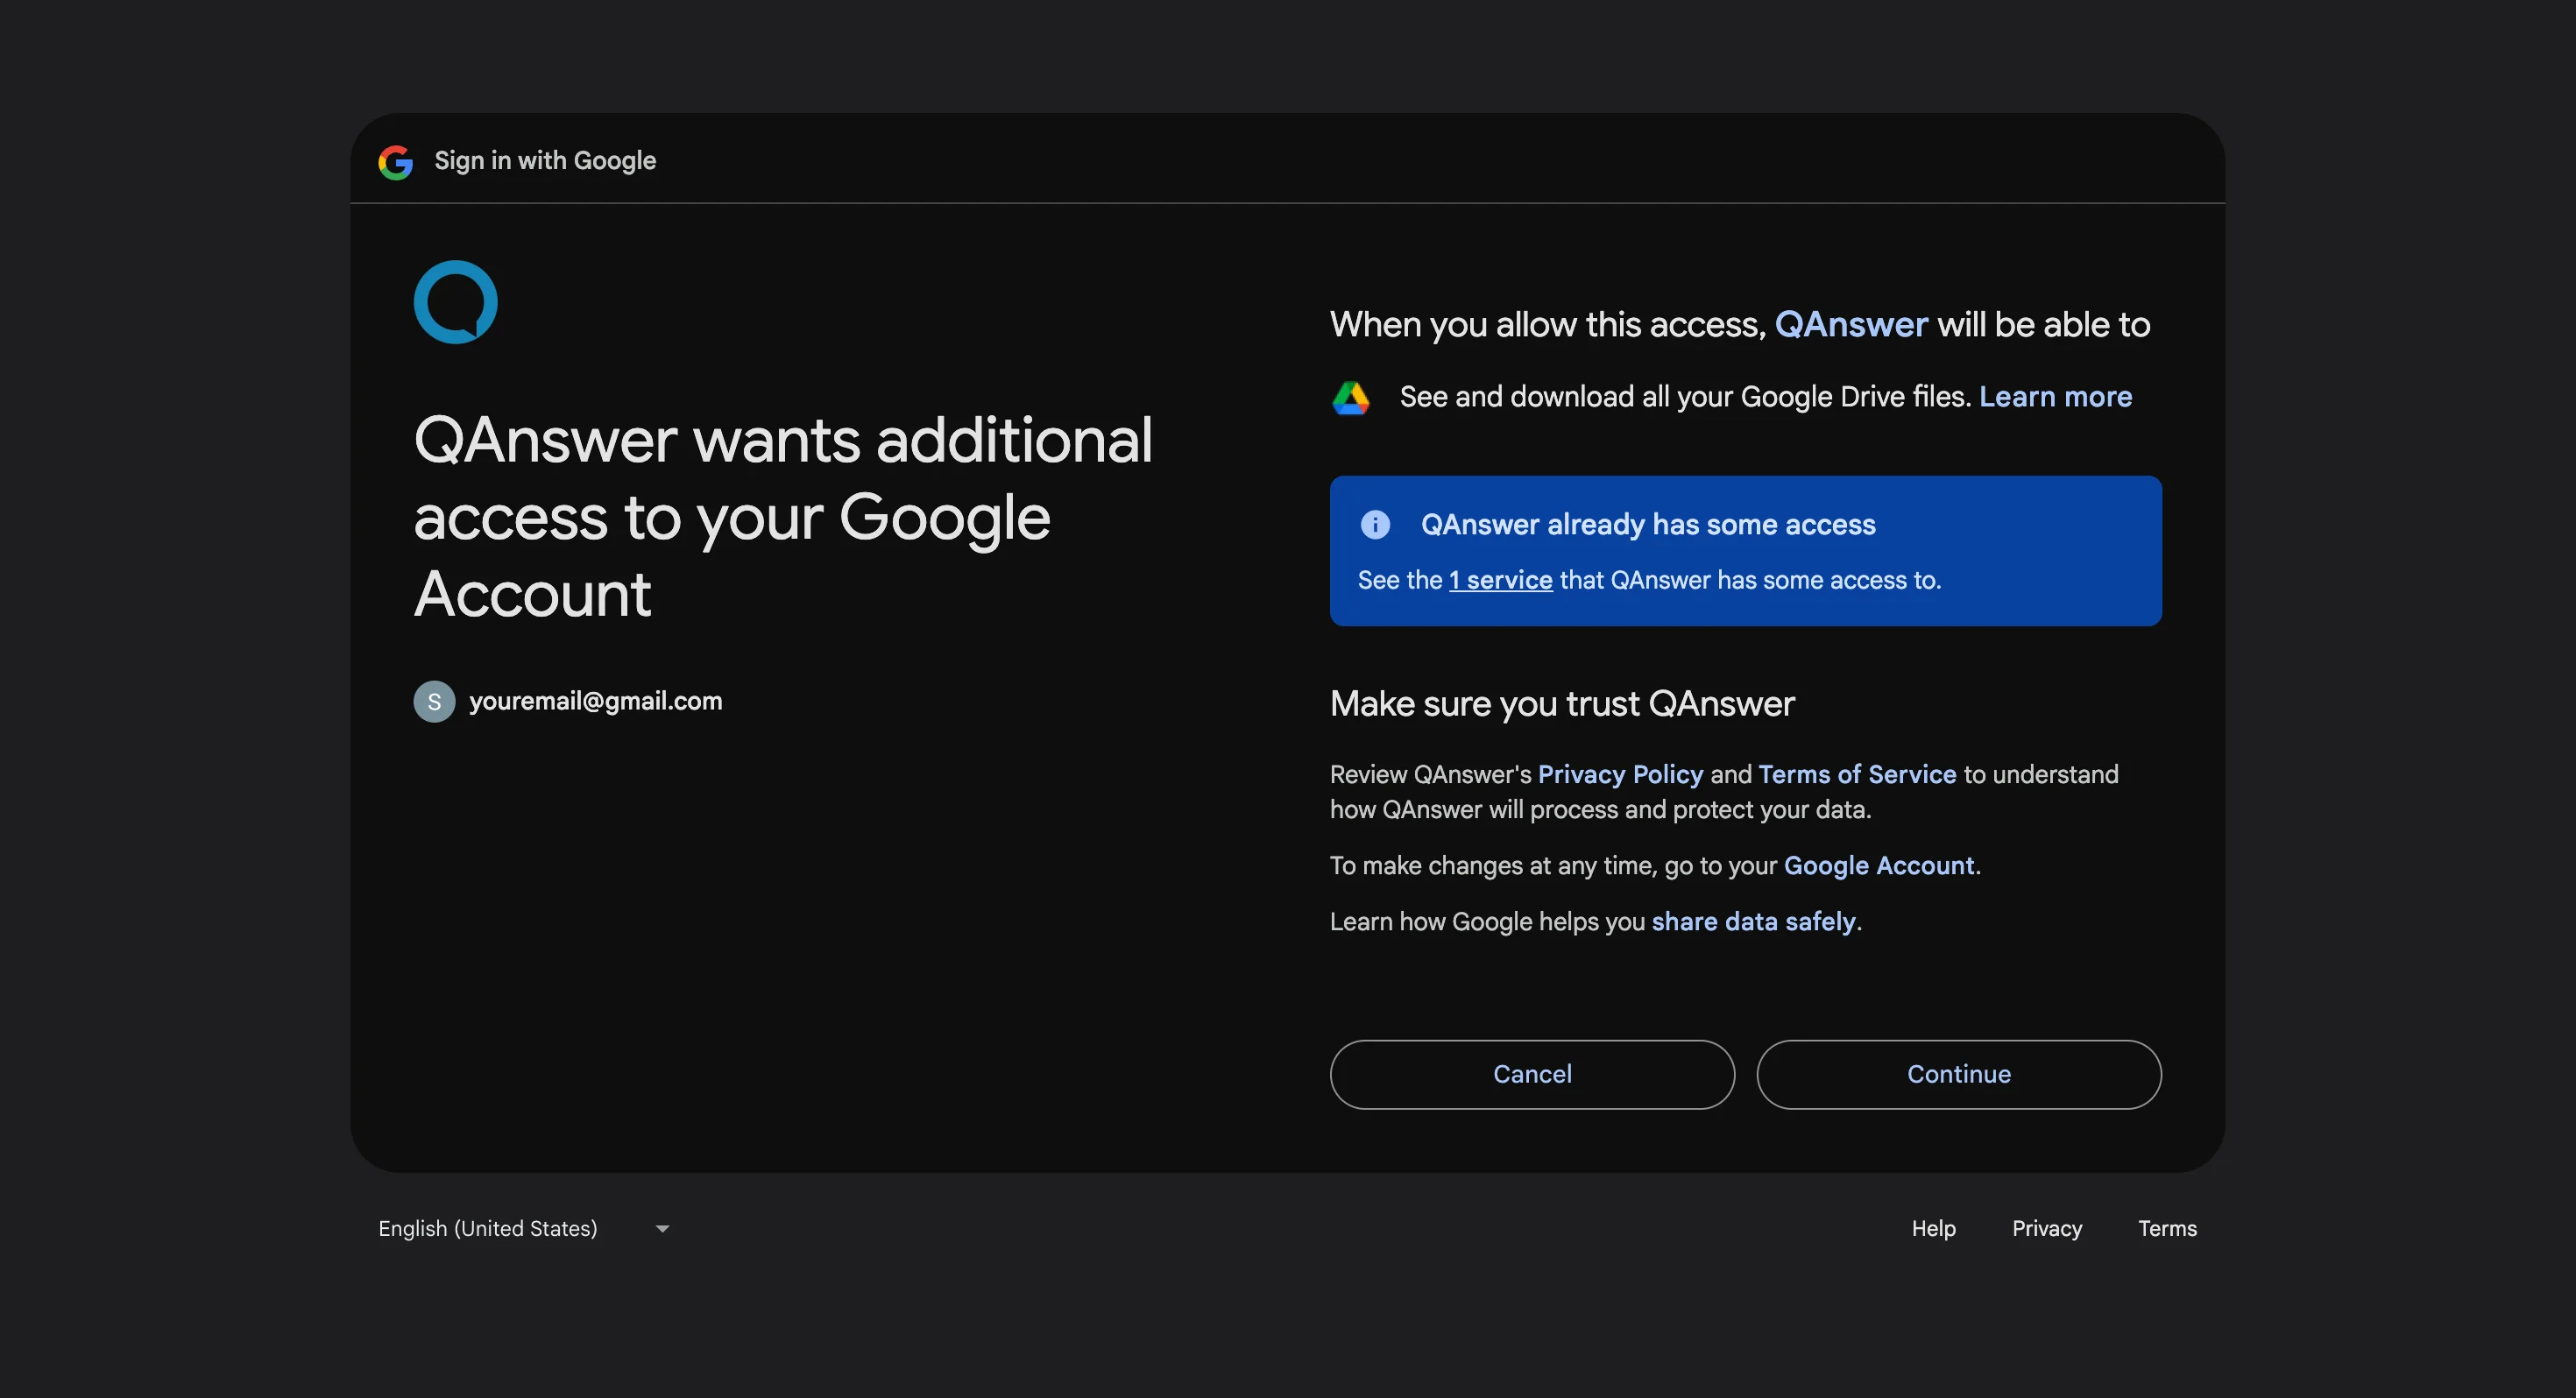2576x1398 pixels.
Task: Open the Terms of Service link
Action: point(1857,774)
